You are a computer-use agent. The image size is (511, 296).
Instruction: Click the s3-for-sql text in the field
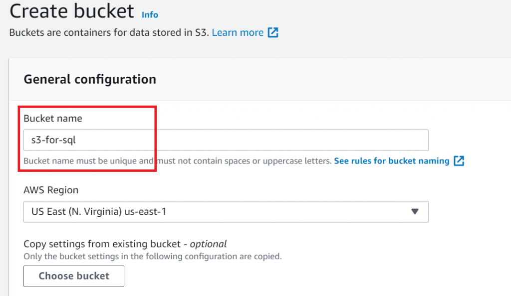[x=53, y=140]
